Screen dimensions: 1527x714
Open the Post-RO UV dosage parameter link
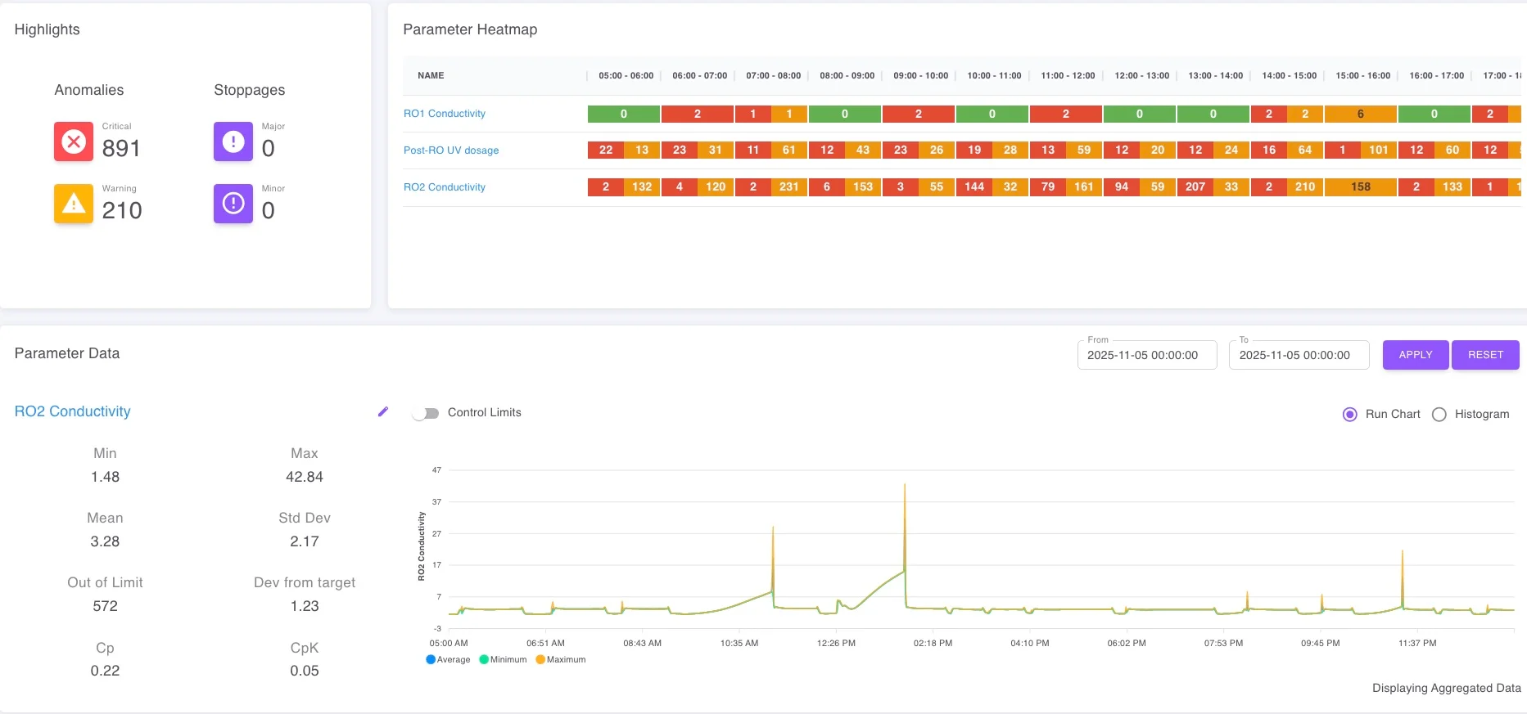click(x=451, y=150)
